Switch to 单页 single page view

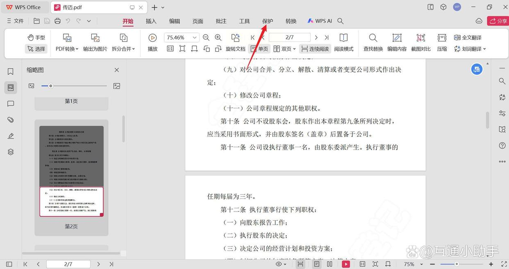[x=259, y=49]
